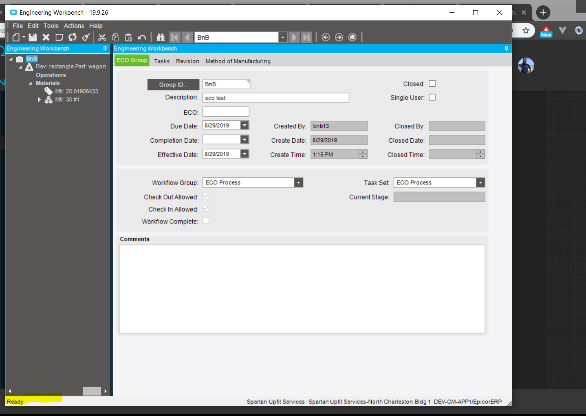This screenshot has height=416, width=586.
Task: Click the circled Back arrow icon
Action: point(326,37)
